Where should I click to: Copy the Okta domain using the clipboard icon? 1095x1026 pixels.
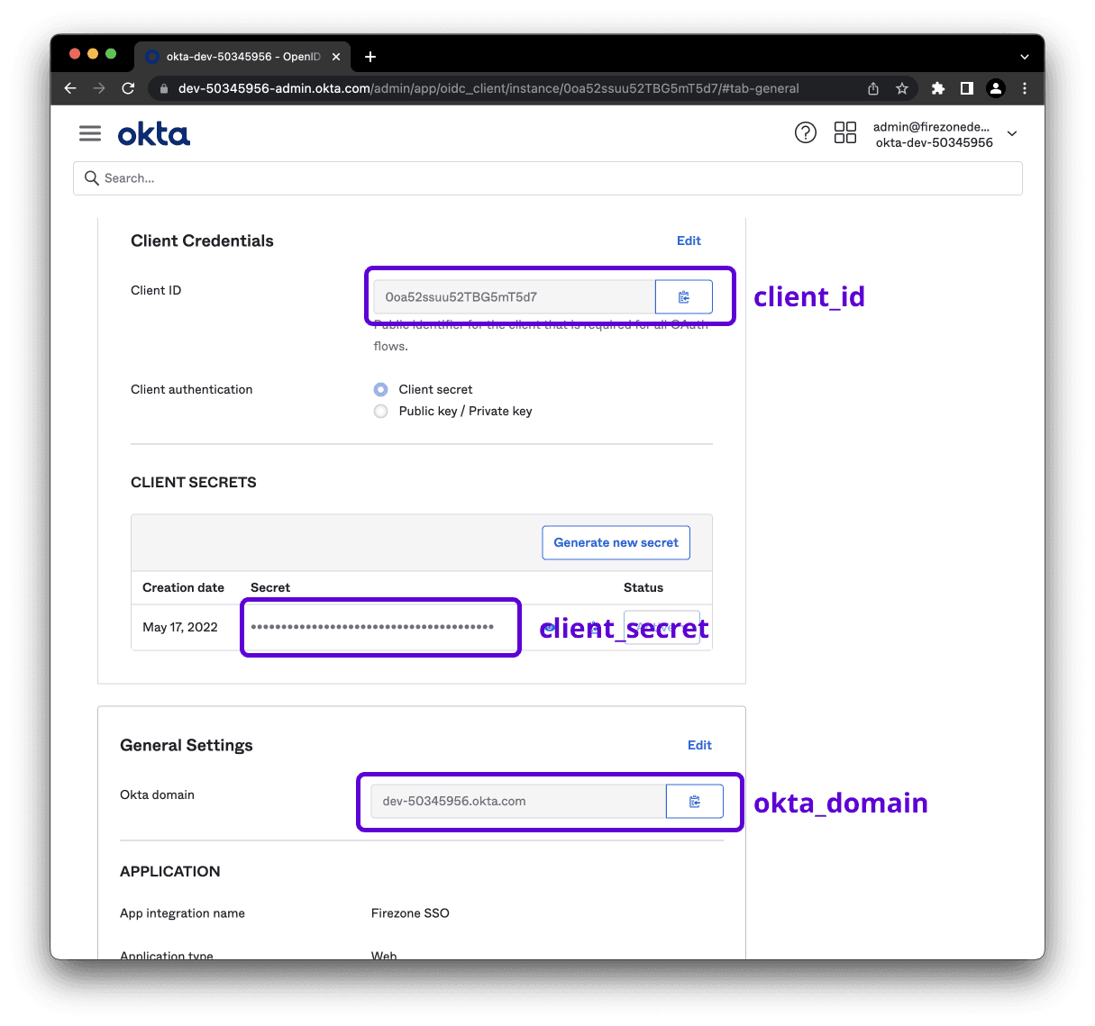point(694,801)
